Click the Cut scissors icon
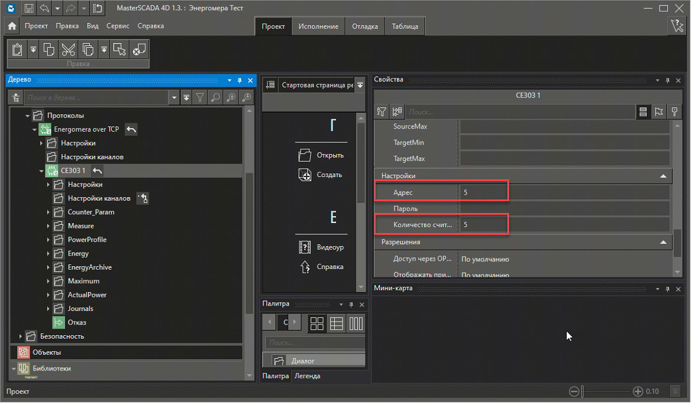This screenshot has width=691, height=403. coord(68,50)
